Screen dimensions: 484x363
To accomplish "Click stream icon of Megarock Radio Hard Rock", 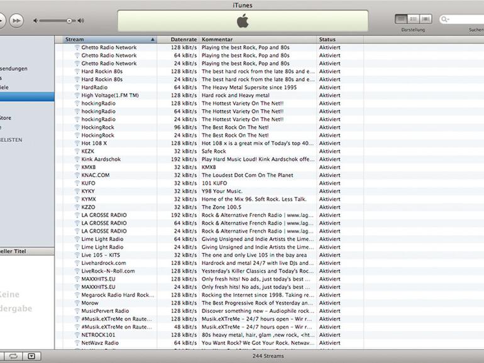I will click(77, 295).
